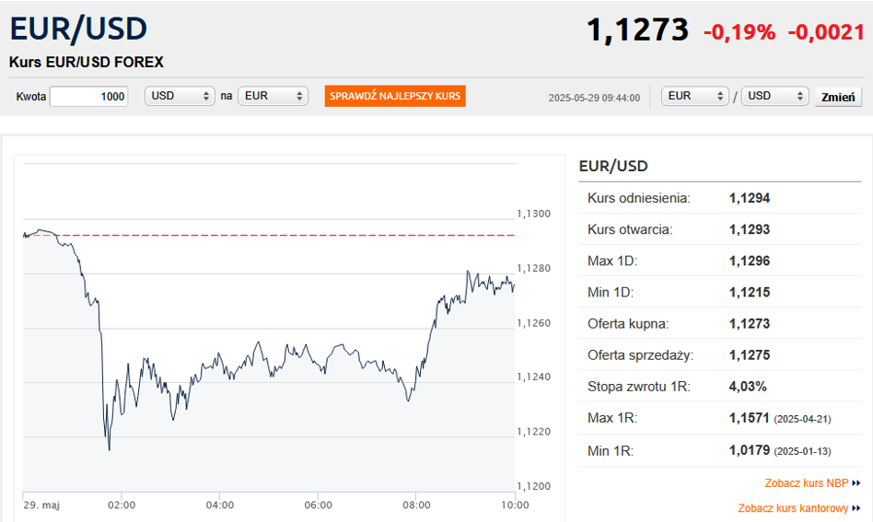Expand the USD quote currency pair selector

[774, 97]
